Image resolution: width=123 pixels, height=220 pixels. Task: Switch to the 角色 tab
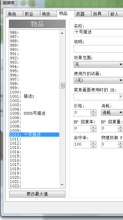pos(15,14)
